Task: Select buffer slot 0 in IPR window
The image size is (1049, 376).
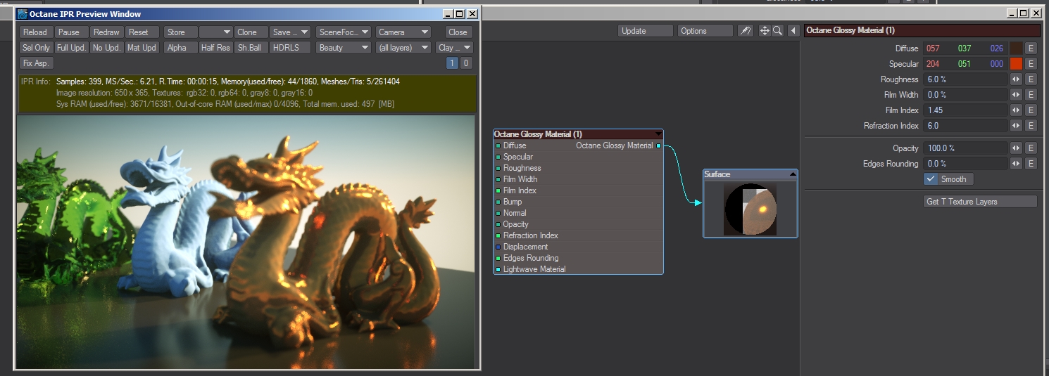Action: point(466,63)
